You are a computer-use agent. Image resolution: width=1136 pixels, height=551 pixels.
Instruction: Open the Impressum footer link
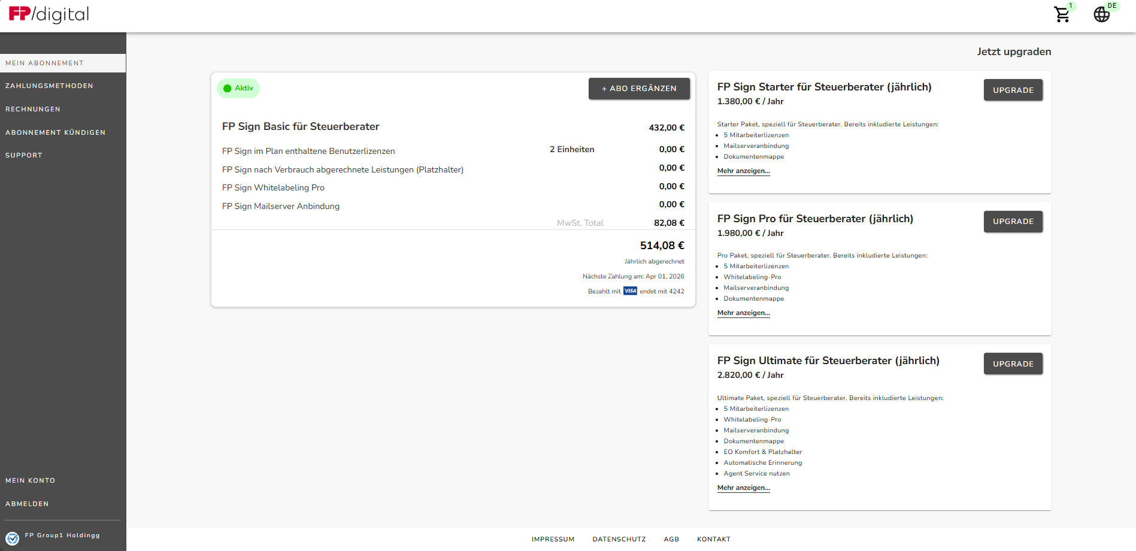pyautogui.click(x=553, y=539)
